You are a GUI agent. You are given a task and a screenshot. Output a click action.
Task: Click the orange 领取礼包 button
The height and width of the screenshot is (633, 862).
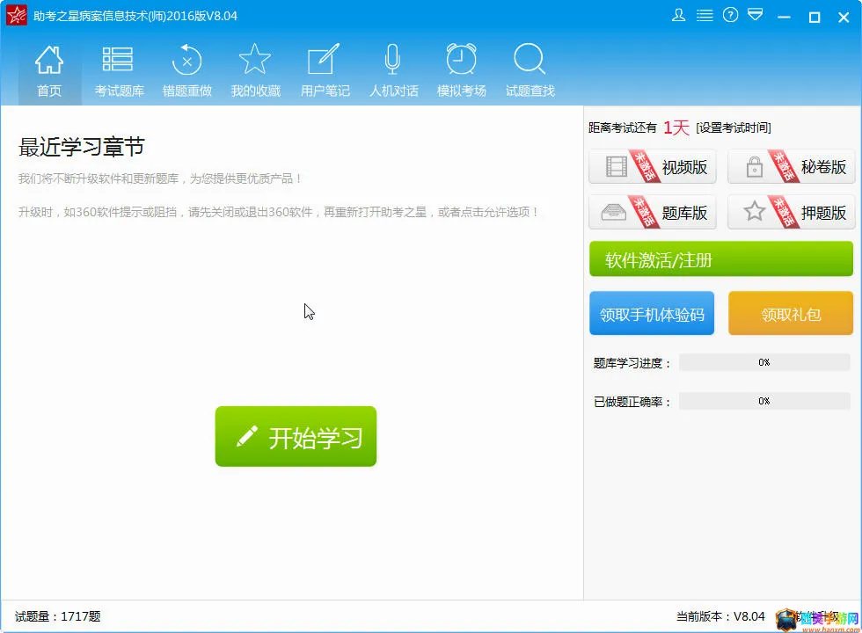click(x=791, y=313)
